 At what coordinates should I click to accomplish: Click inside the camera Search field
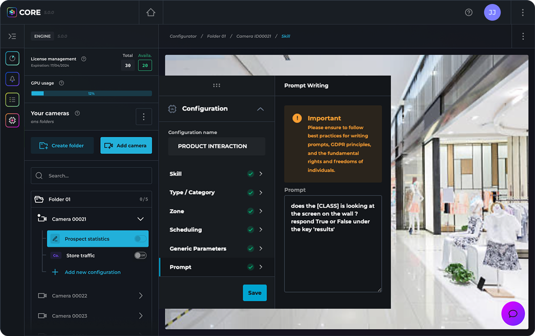(91, 175)
